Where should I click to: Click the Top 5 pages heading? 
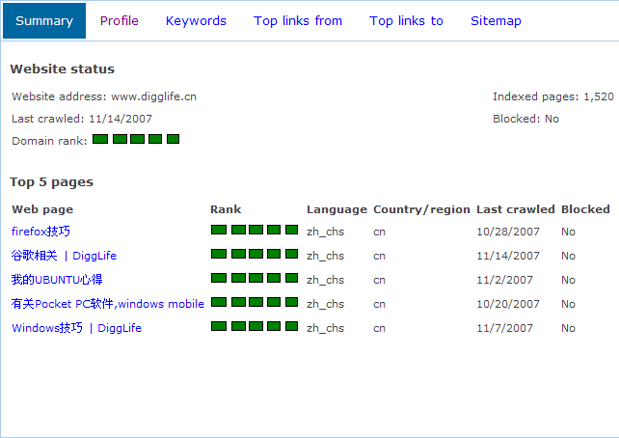tap(51, 181)
